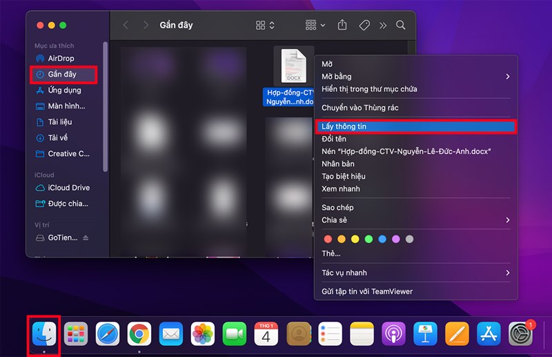Choose Đổi tên in context menu

(416, 139)
